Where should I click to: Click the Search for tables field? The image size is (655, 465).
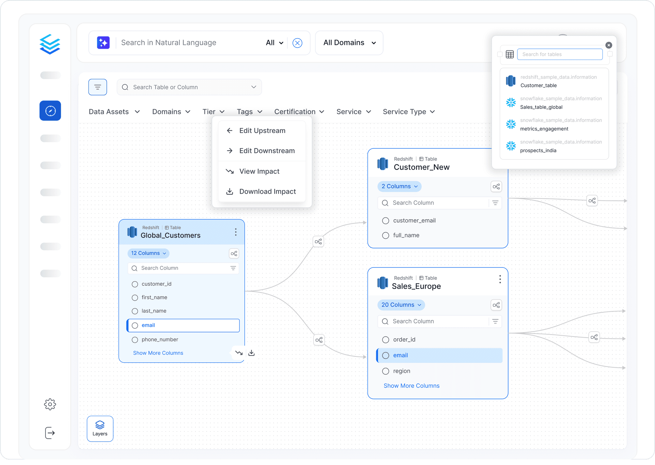click(x=559, y=54)
